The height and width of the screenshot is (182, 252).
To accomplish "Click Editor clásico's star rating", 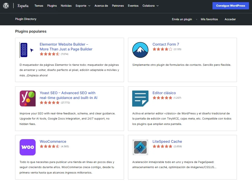I will (162, 98).
